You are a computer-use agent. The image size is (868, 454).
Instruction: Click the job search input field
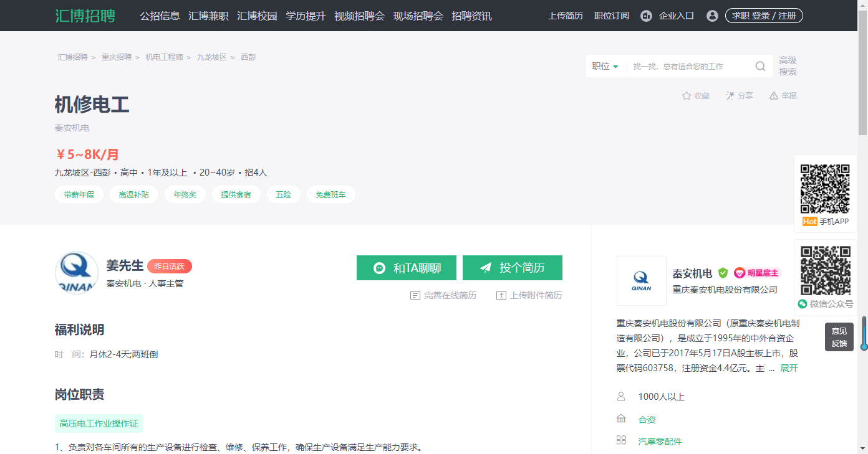tap(689, 67)
